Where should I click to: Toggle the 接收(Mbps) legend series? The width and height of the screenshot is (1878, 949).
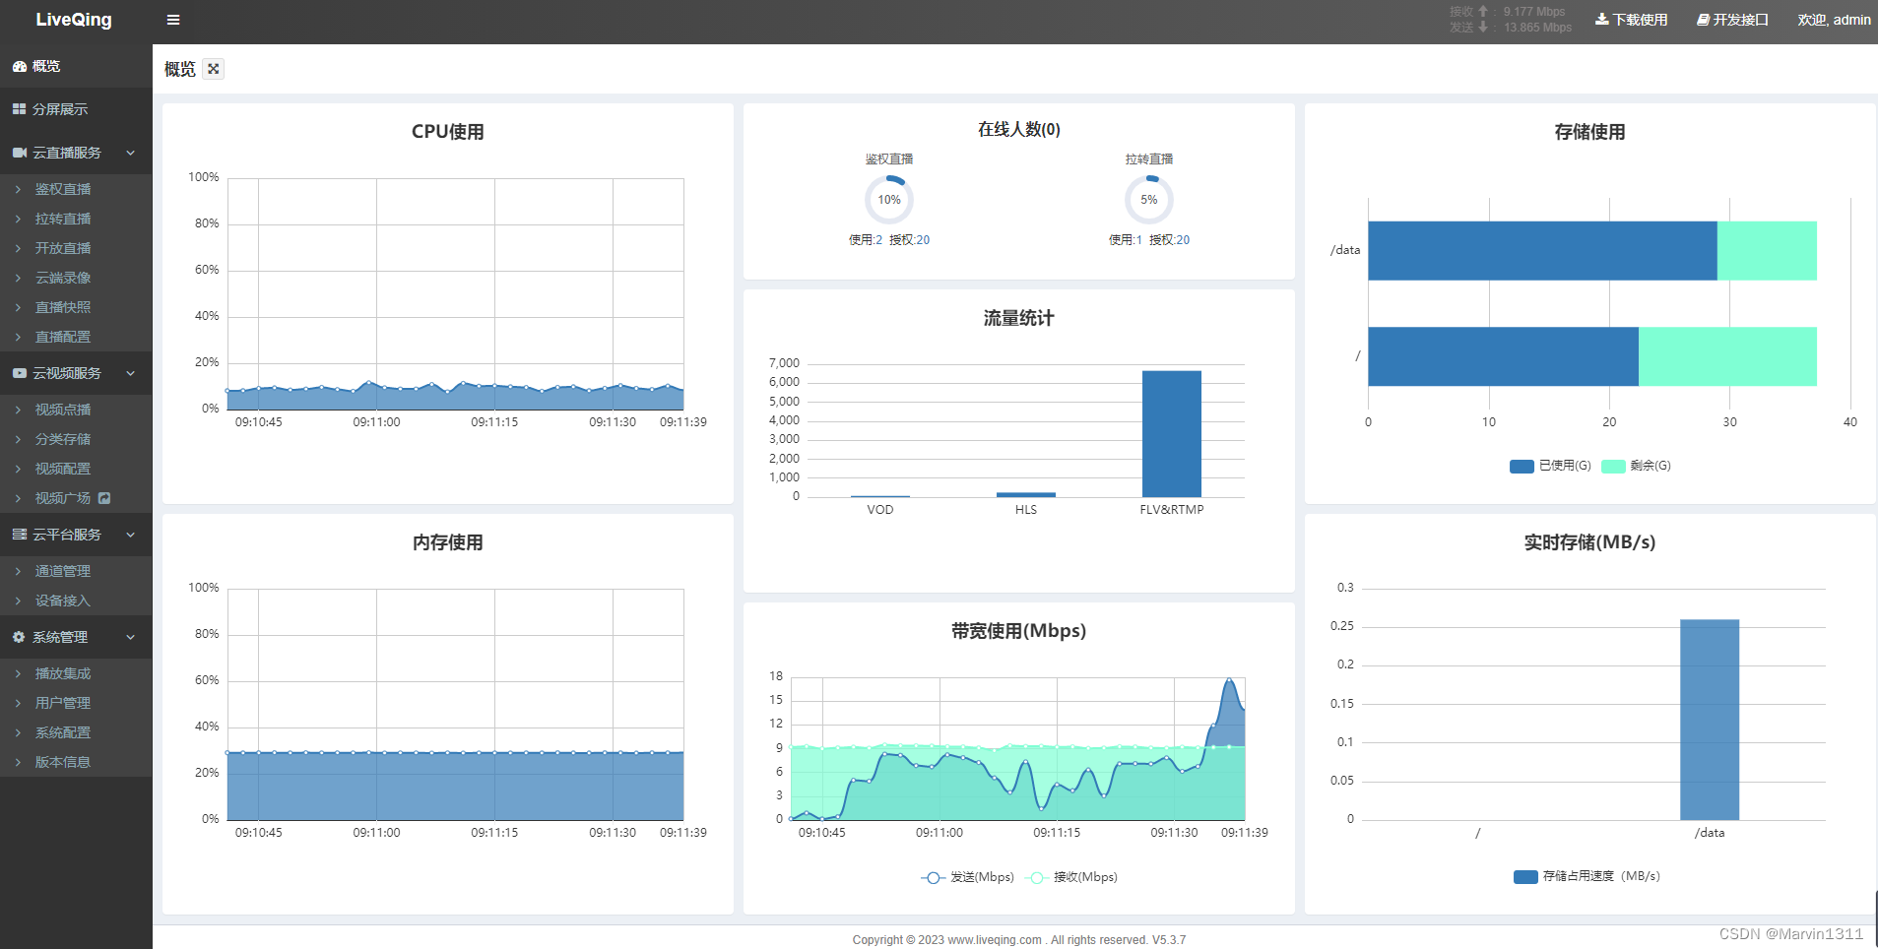[x=1071, y=877]
